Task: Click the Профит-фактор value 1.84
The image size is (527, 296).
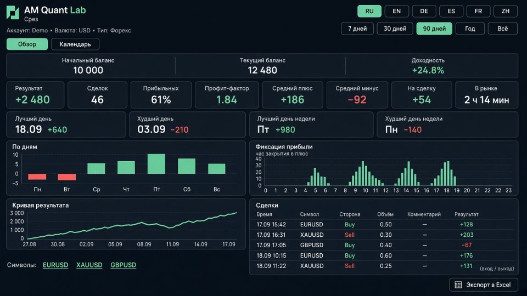Action: point(227,100)
